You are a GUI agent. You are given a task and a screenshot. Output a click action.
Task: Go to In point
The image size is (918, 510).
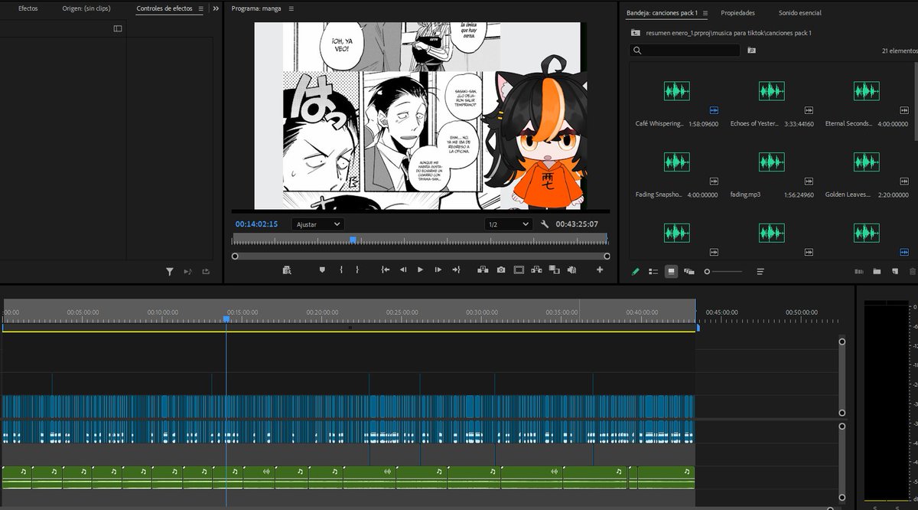tap(385, 270)
